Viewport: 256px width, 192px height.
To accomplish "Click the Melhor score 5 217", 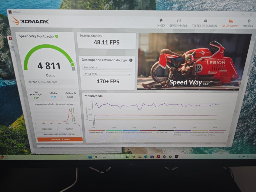I will [x=70, y=97].
